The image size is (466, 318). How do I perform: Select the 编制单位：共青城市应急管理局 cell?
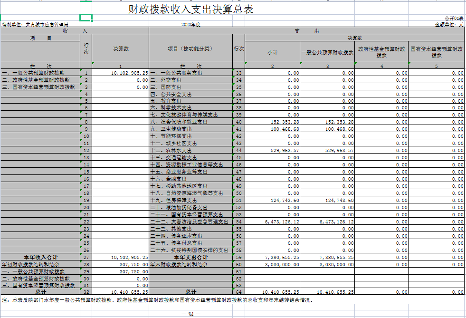[35, 24]
